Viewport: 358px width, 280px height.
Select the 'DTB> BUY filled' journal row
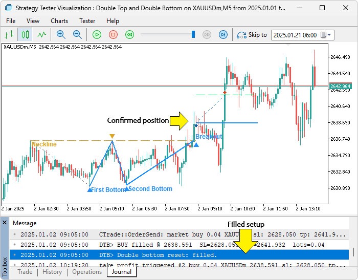(x=179, y=245)
